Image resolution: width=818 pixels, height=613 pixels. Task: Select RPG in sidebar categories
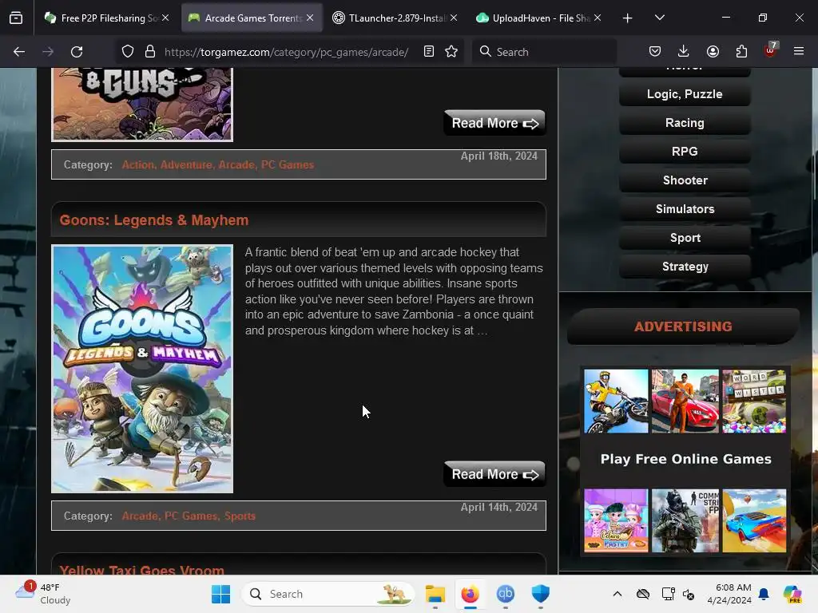685,152
